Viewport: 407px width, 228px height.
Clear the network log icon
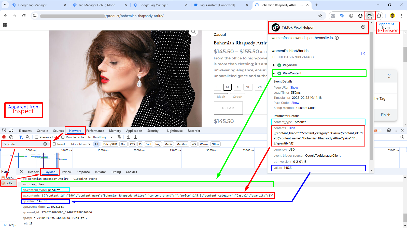(11, 137)
